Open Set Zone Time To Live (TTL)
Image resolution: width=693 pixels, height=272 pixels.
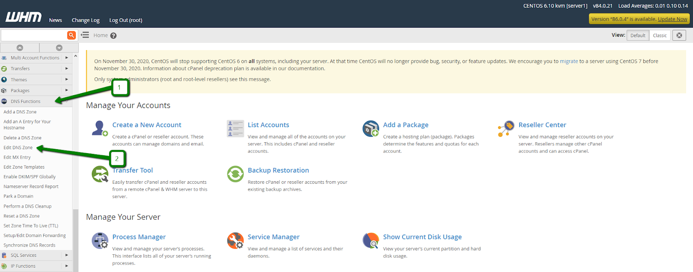tap(31, 226)
